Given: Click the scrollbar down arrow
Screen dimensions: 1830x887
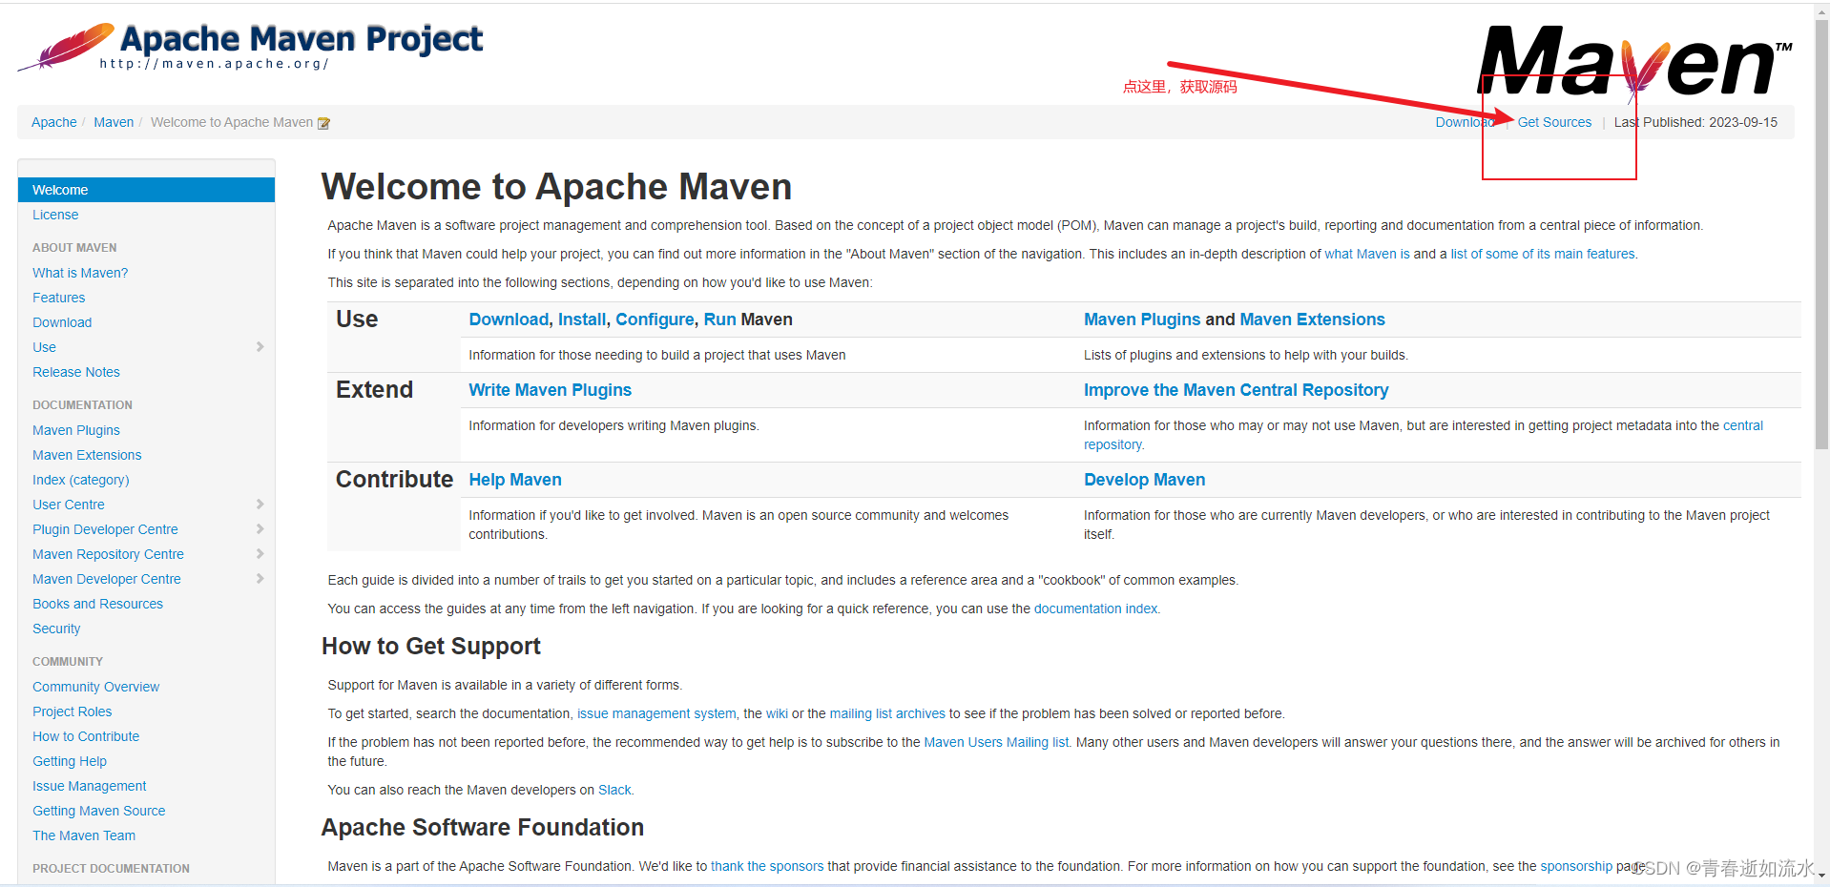Looking at the screenshot, I should [x=1821, y=876].
